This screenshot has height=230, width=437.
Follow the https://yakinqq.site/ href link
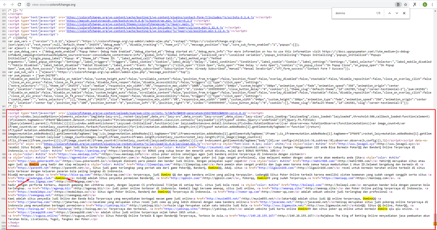181,209
